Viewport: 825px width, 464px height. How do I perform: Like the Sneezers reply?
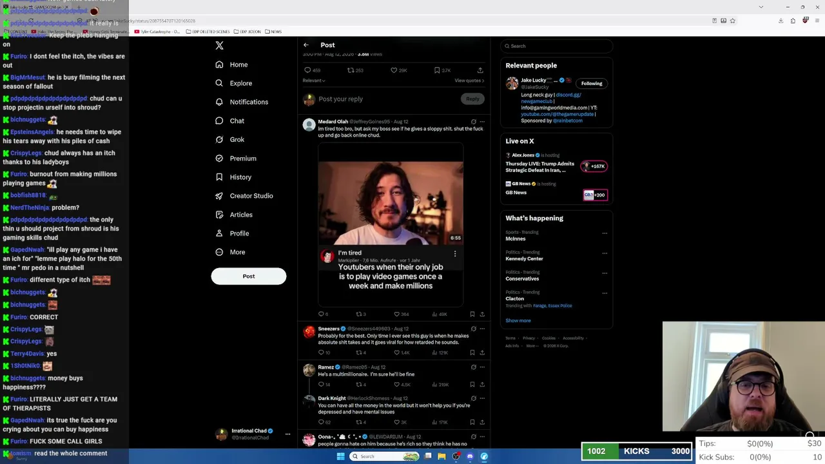click(396, 353)
